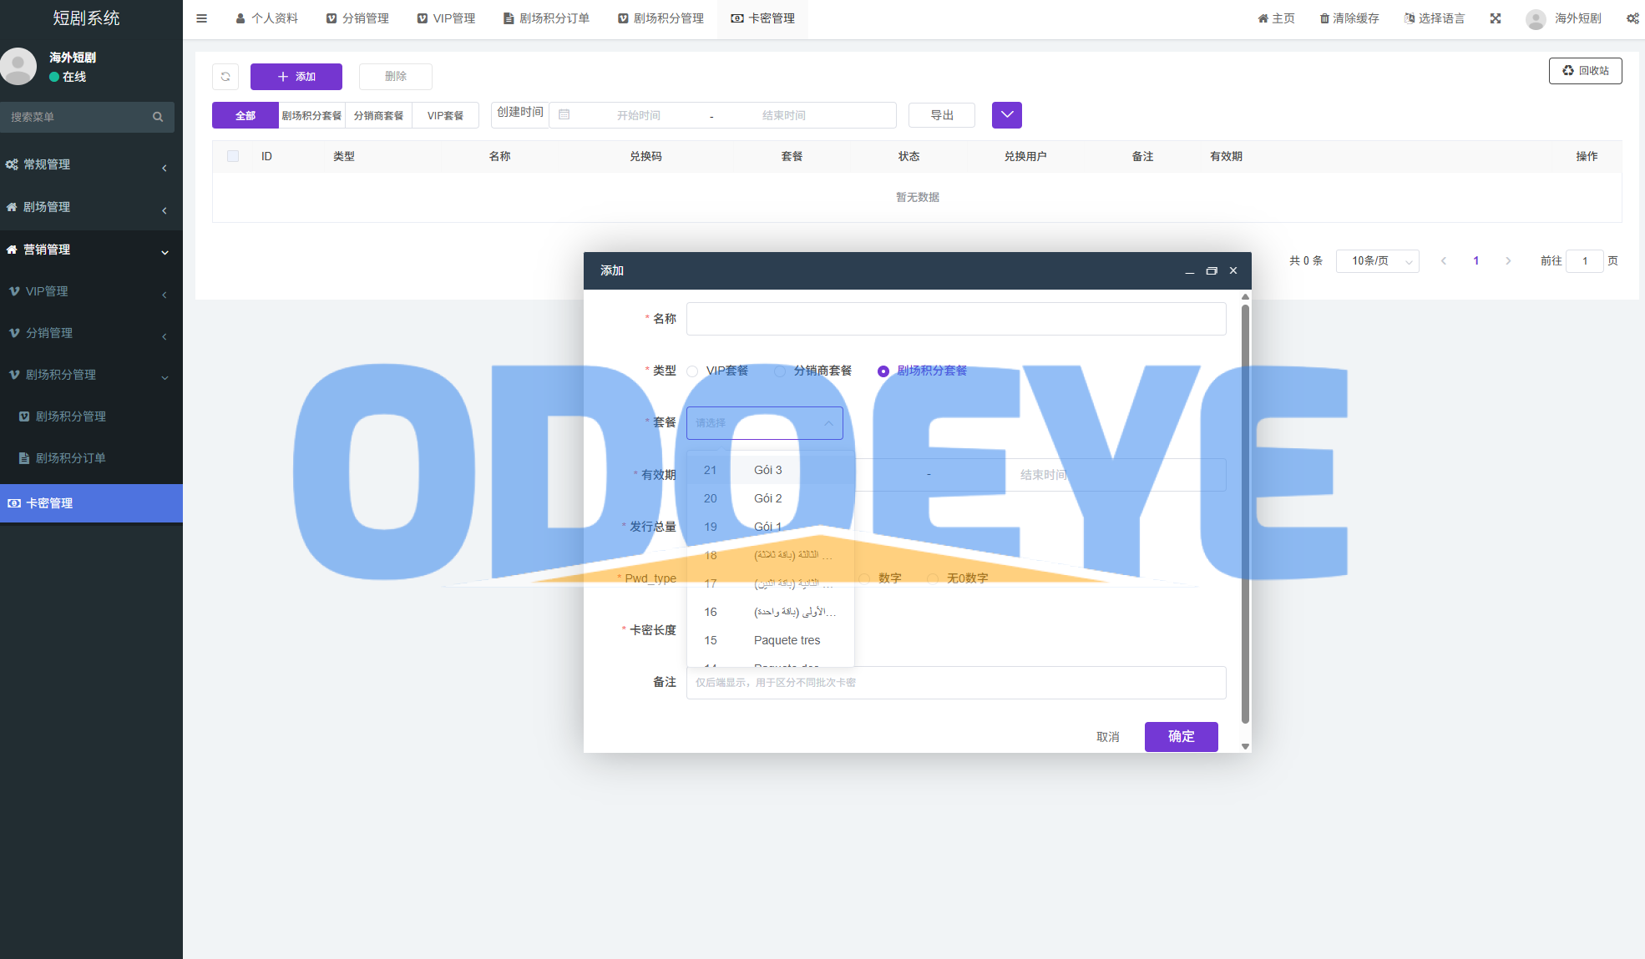
Task: Select the 分销商套餐 radio option
Action: [780, 371]
